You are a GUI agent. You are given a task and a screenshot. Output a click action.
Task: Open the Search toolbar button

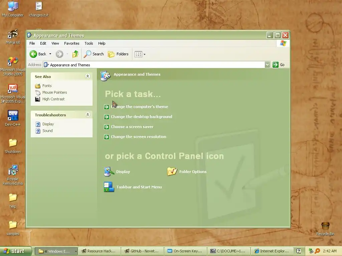94,54
